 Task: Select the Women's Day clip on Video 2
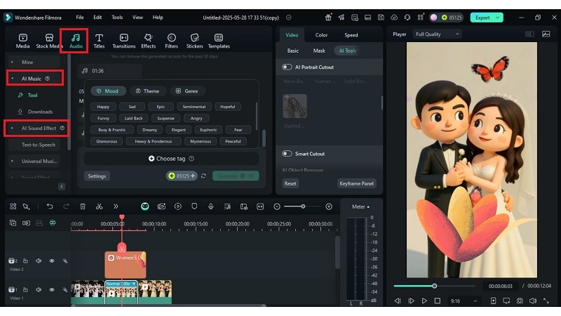pos(126,265)
